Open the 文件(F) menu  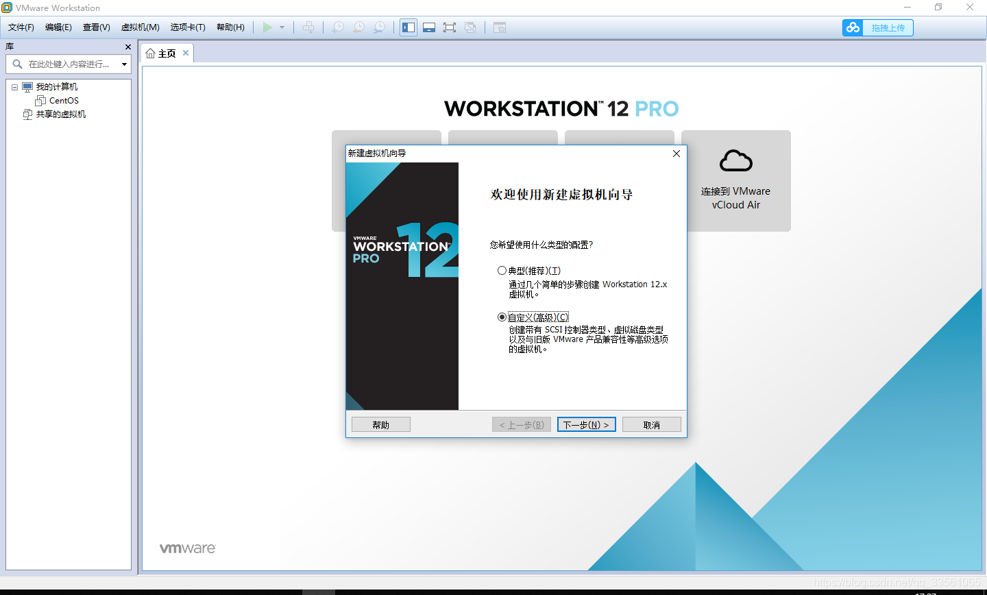point(21,27)
